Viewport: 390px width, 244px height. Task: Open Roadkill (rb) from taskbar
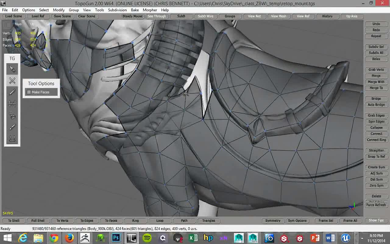pos(269,238)
